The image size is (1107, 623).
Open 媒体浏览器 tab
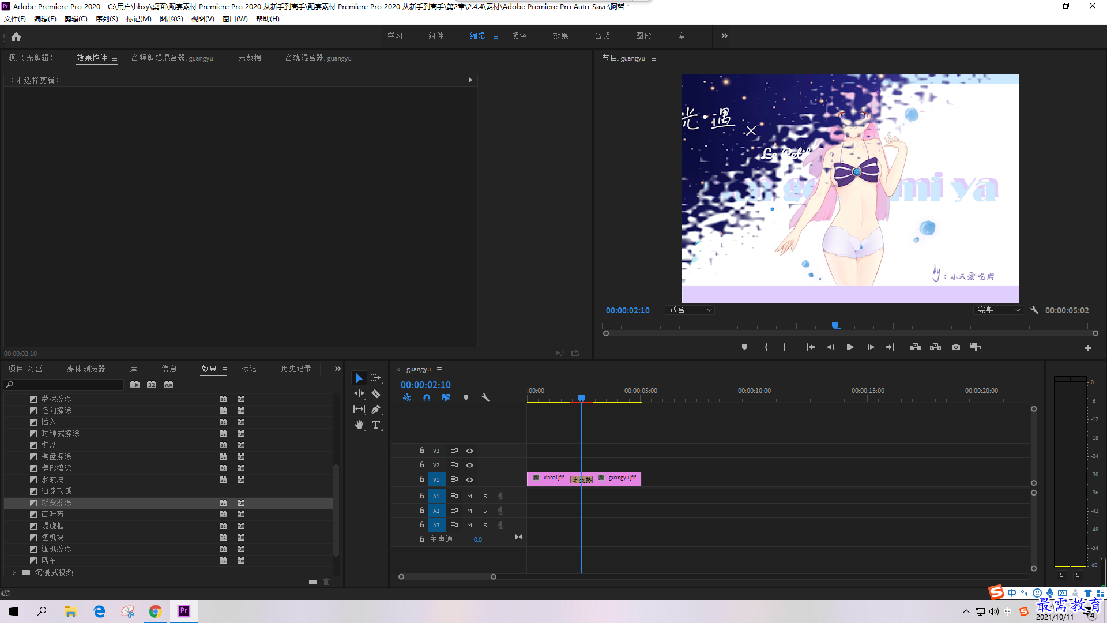[86, 369]
